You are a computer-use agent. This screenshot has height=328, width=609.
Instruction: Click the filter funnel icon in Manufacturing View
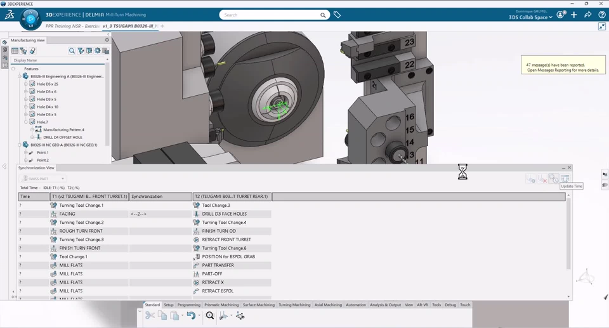click(81, 51)
